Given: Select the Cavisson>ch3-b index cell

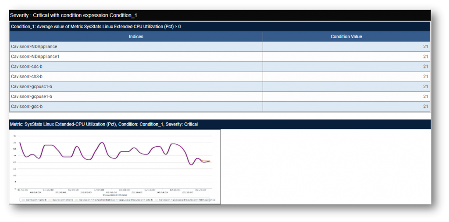Looking at the screenshot, I should (136, 77).
